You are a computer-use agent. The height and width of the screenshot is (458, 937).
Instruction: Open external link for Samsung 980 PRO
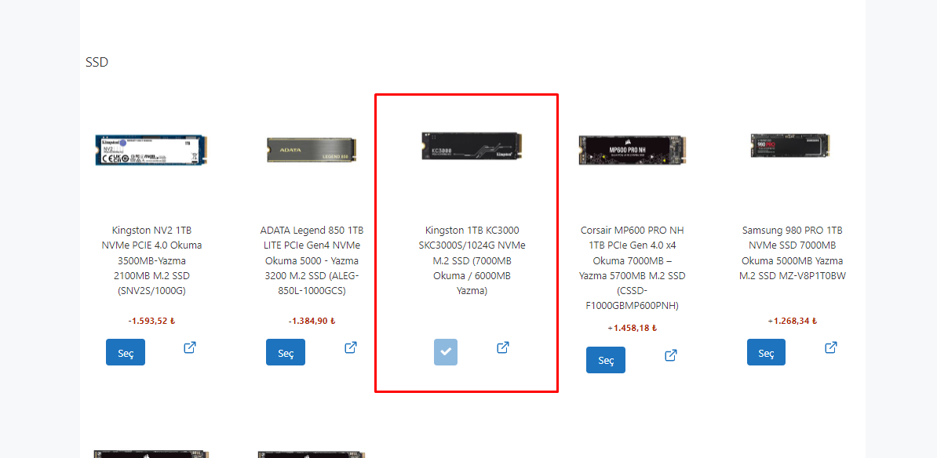click(830, 347)
